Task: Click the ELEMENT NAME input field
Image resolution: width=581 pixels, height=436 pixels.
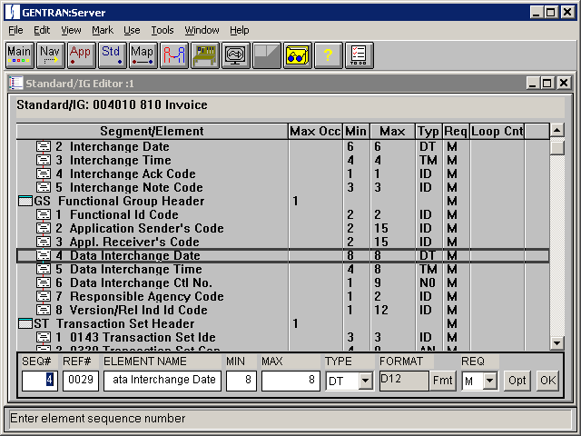Action: tap(162, 381)
